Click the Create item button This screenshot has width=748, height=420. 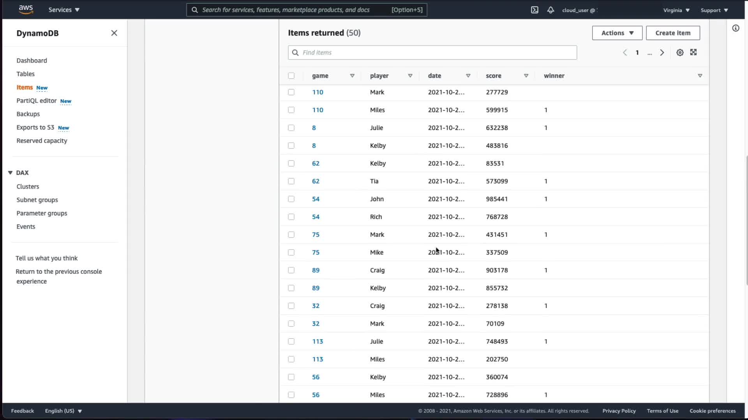pos(673,33)
